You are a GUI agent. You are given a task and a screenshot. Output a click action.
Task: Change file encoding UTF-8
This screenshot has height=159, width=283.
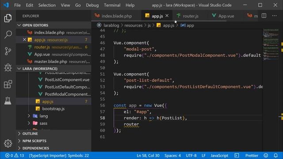(191, 155)
